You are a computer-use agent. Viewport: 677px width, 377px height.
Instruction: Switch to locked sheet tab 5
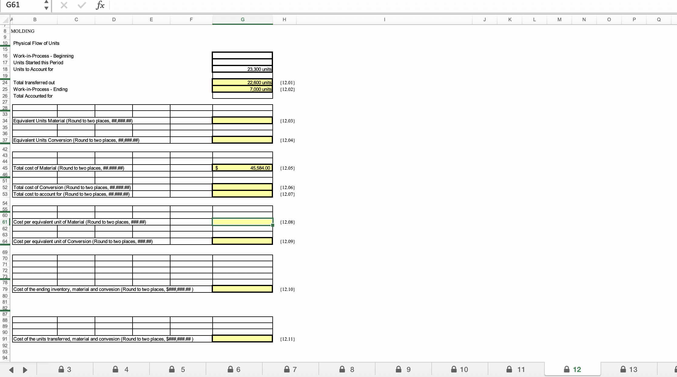177,369
